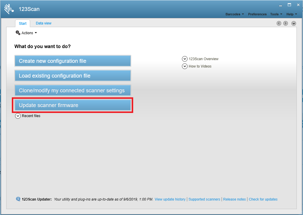Click Create new configuration file

point(73,61)
